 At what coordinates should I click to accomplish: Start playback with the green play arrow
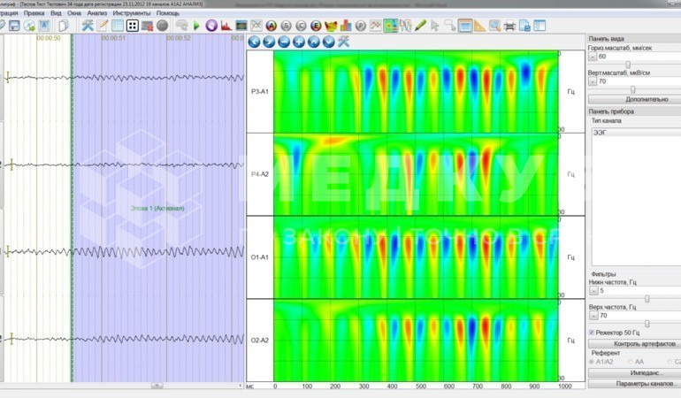click(x=196, y=26)
